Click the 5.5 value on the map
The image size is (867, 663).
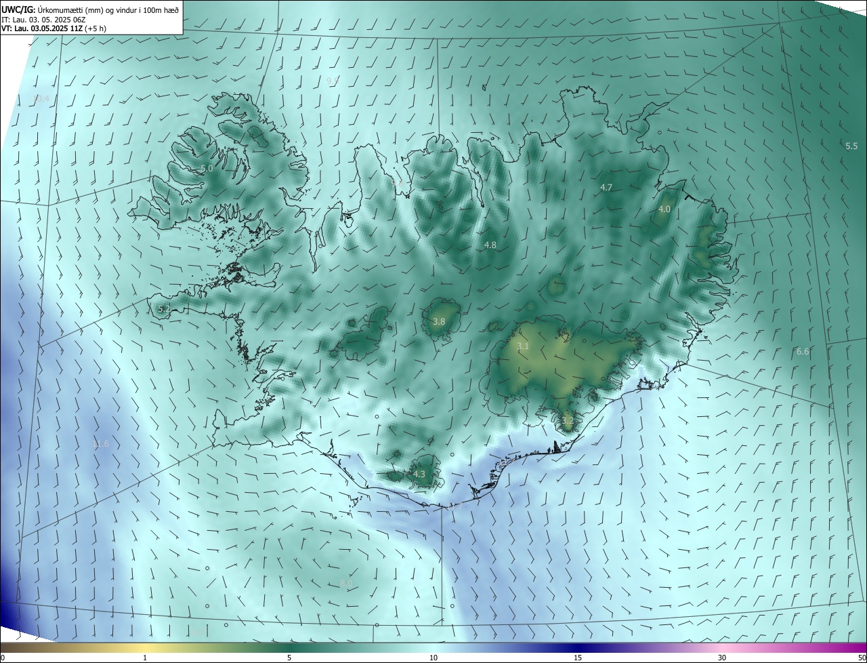pyautogui.click(x=851, y=146)
